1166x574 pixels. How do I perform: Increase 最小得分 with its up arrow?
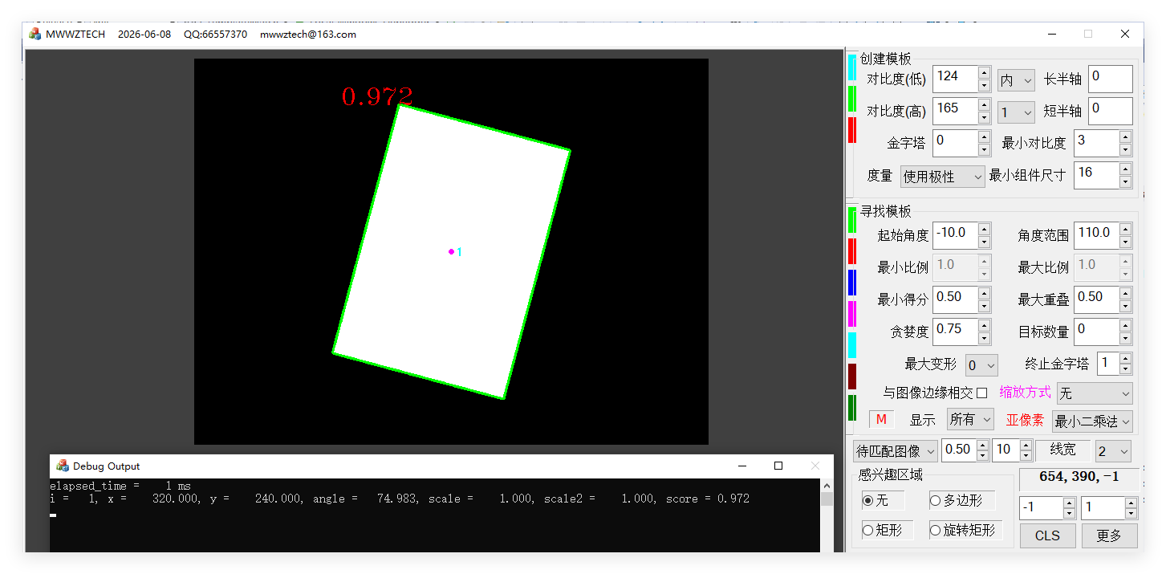click(x=985, y=294)
